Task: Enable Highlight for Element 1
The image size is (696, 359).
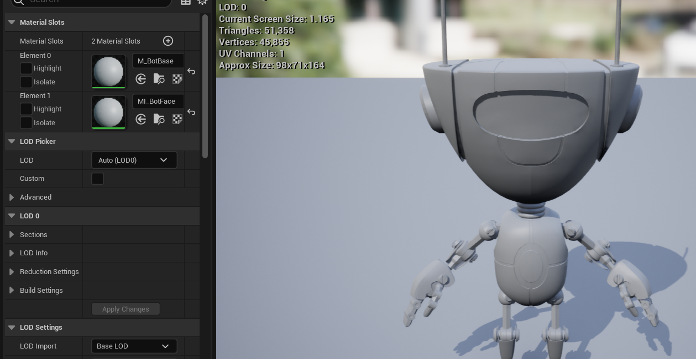Action: (x=26, y=109)
